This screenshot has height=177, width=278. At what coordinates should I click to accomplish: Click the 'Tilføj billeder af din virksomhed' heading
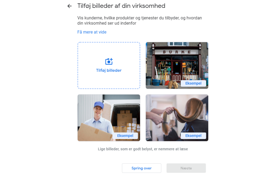121,6
